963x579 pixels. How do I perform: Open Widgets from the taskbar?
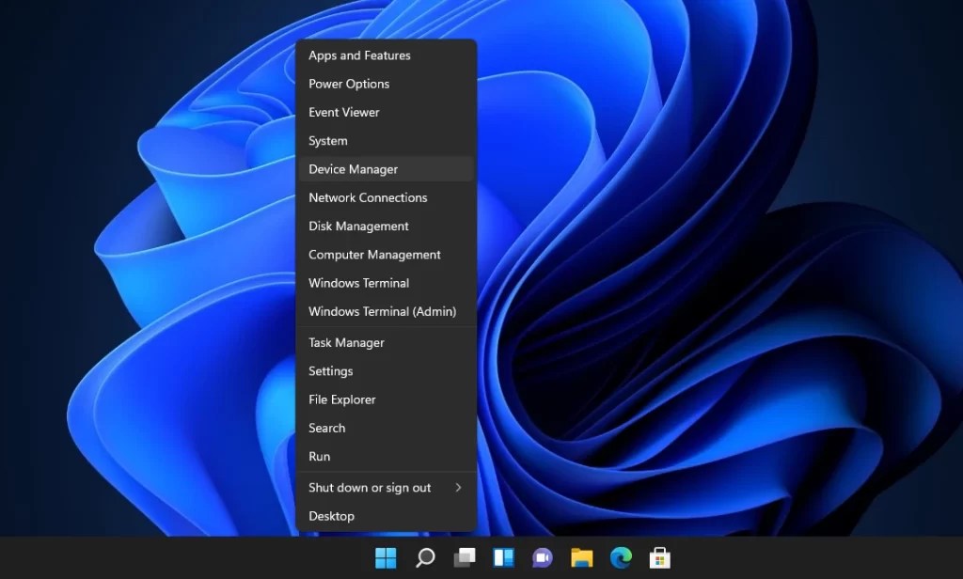503,556
